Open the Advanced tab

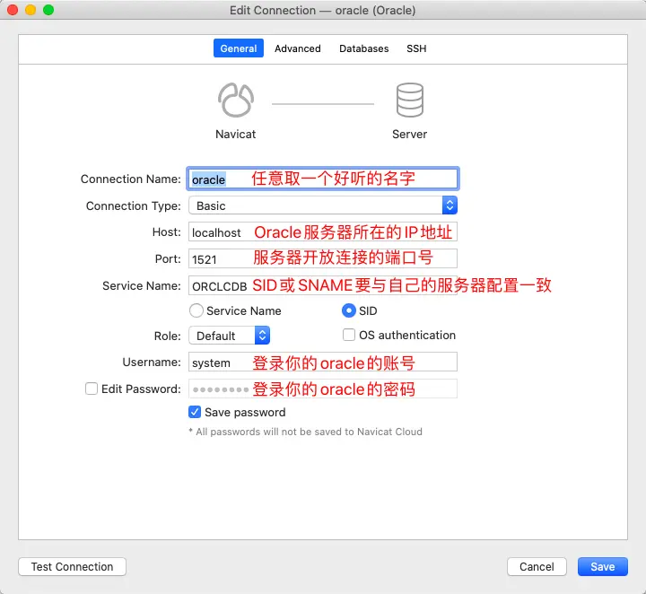(x=298, y=48)
